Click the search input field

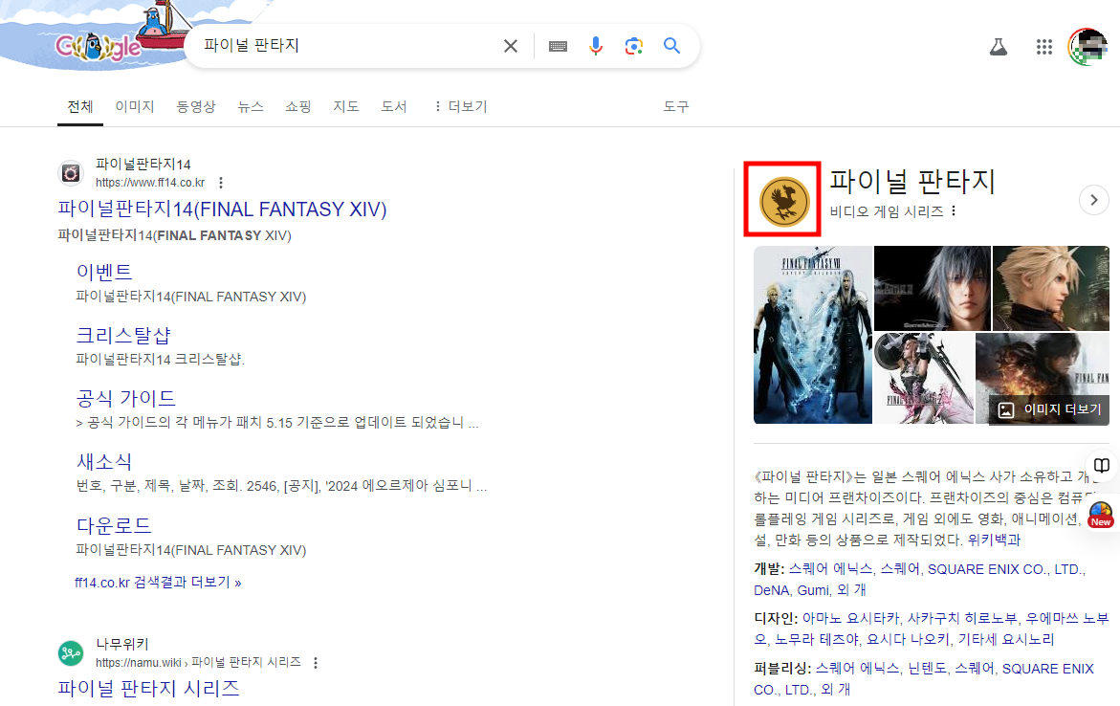coord(346,46)
